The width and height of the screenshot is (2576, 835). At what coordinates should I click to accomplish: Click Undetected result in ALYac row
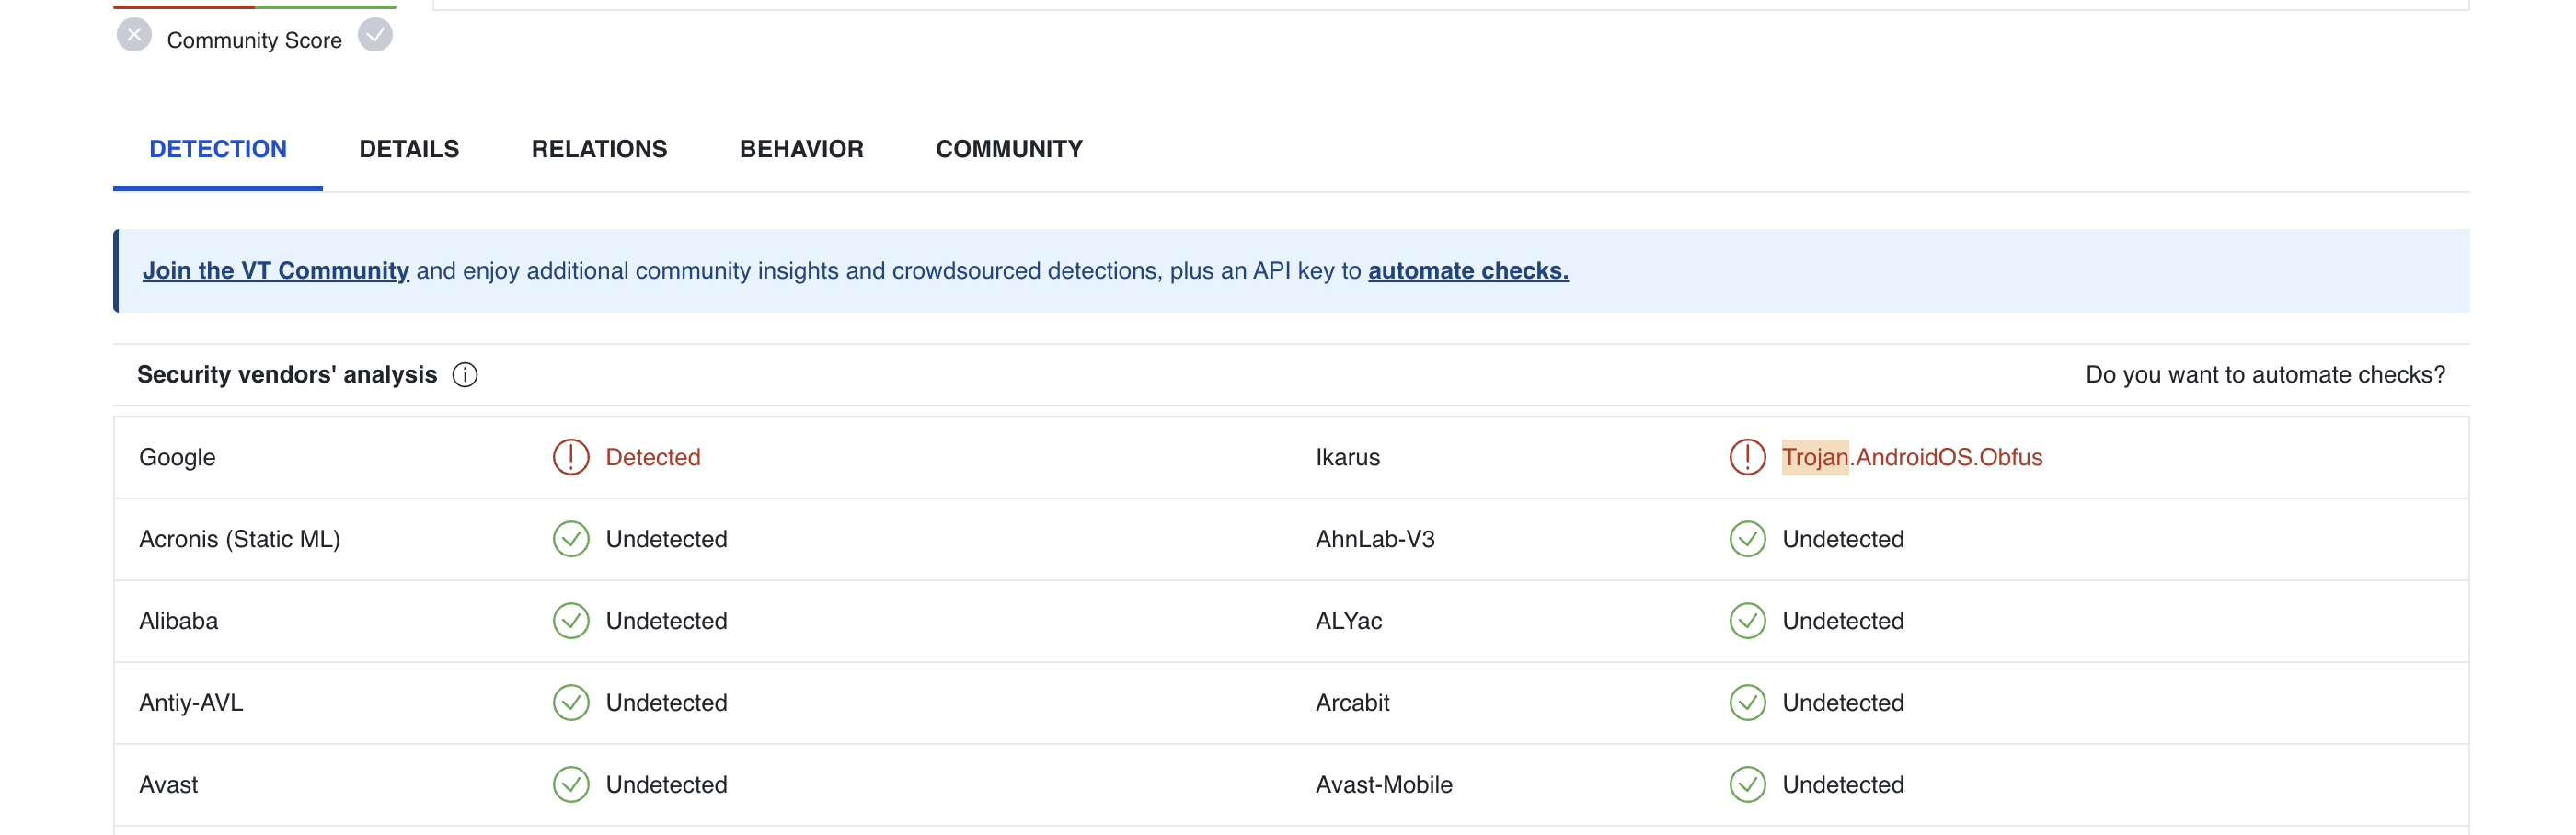pyautogui.click(x=1843, y=621)
